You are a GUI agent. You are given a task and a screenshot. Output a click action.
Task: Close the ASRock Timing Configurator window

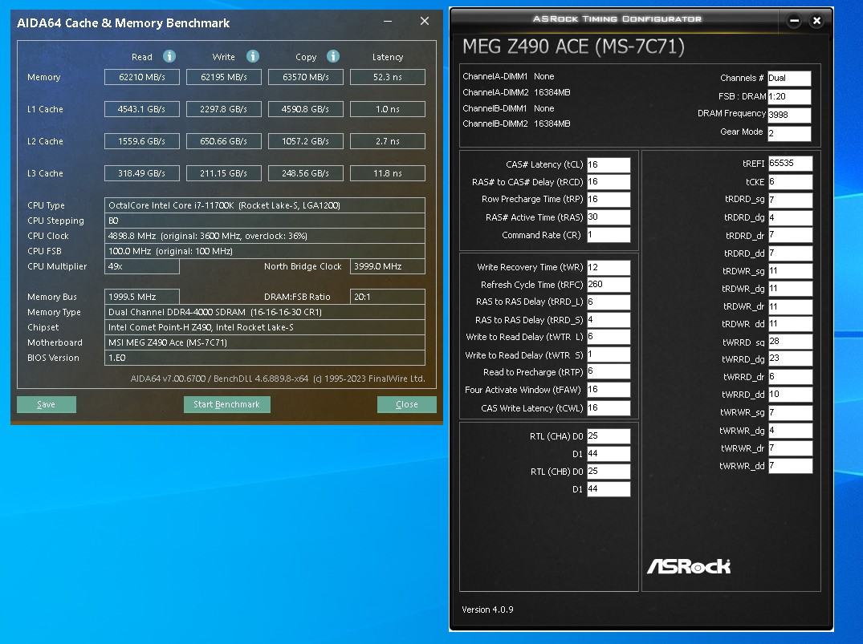(816, 21)
